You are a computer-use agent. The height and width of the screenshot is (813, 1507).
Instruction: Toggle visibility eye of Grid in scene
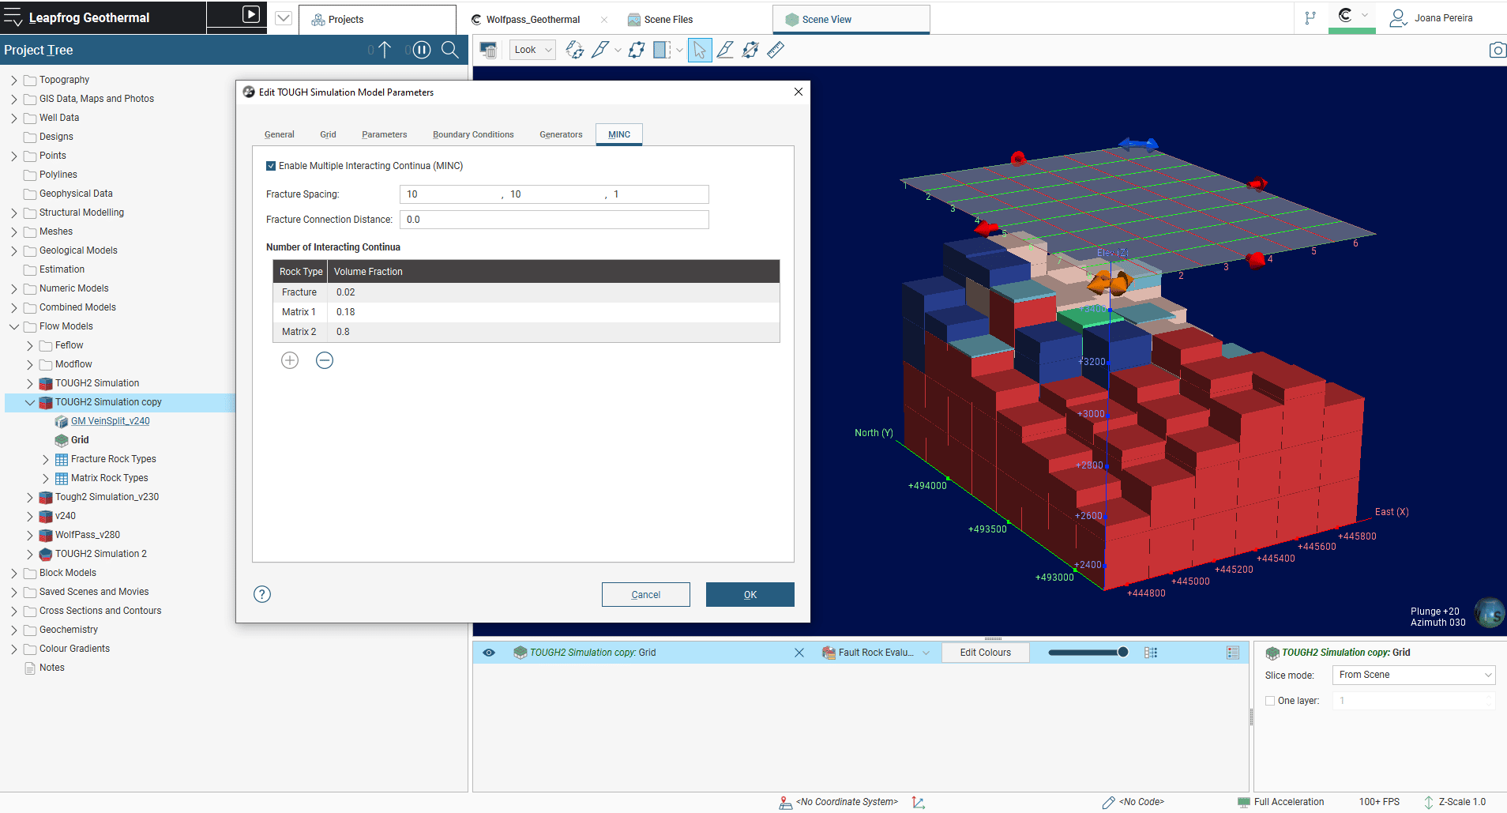point(489,653)
